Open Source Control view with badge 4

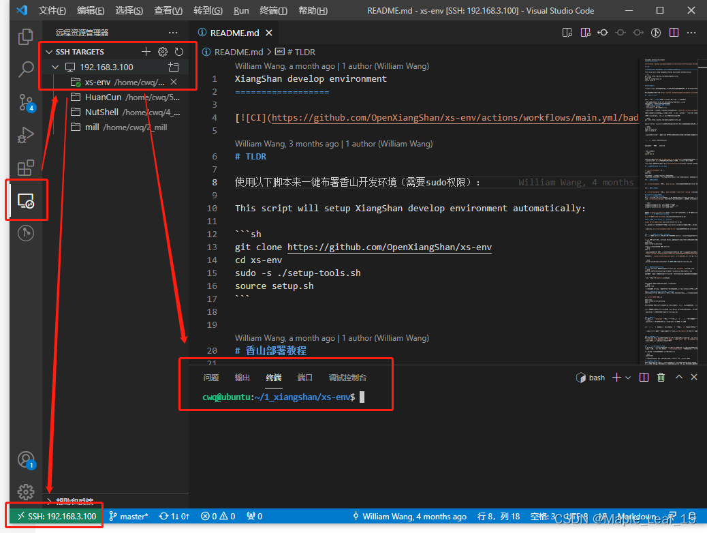[x=26, y=102]
